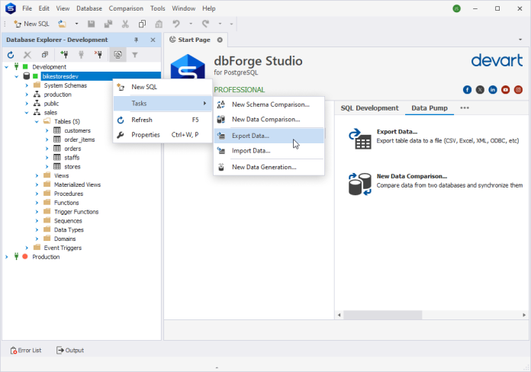Screen dimensions: 531x372
Task: Switch to the SQL Development tab
Action: coord(369,108)
